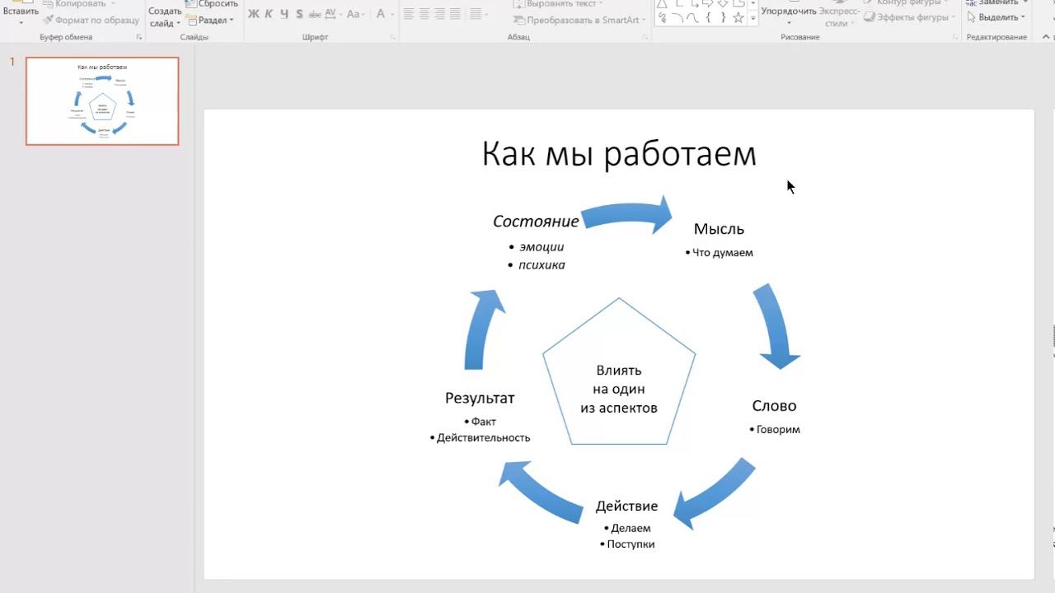Click Создать слайд new slide

click(x=165, y=16)
